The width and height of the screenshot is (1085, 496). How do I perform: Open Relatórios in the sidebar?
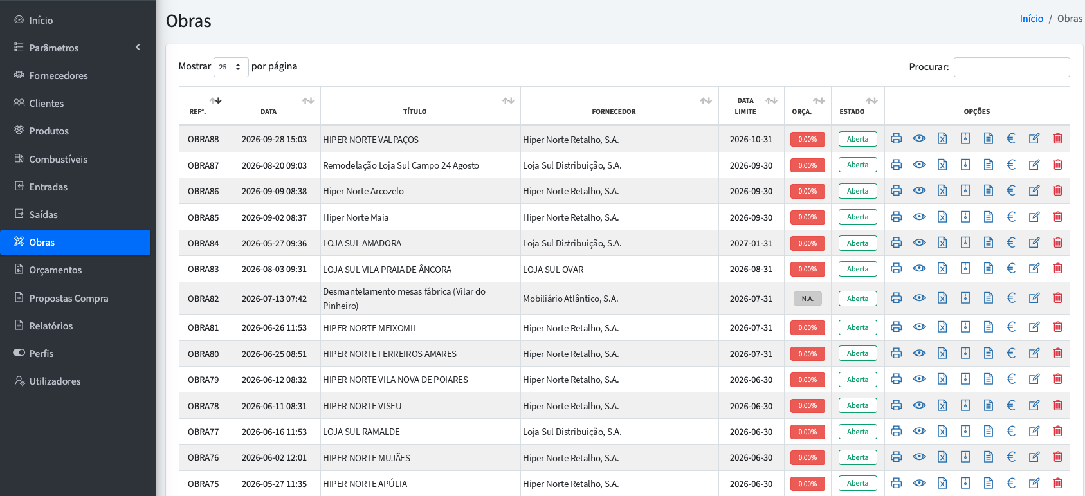pos(75,326)
